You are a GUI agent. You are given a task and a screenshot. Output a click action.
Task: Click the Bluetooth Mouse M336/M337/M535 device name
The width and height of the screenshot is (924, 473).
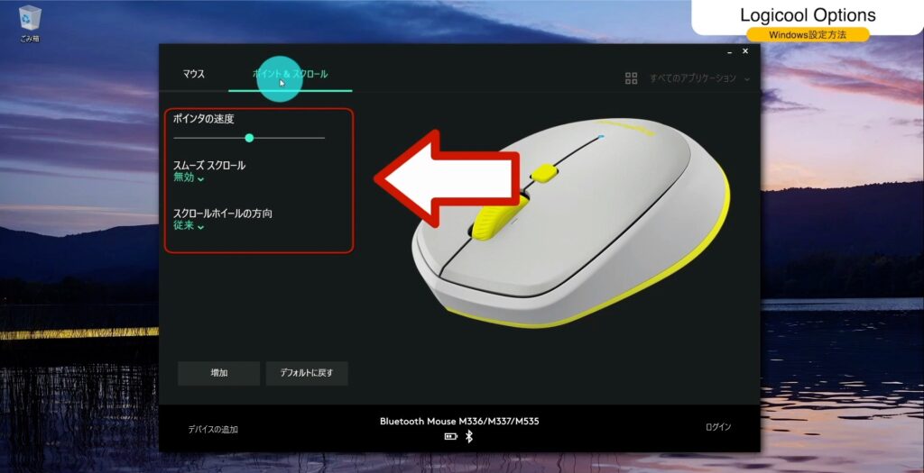pos(459,422)
